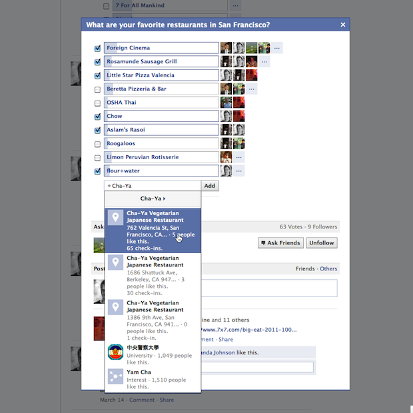Screen dimensions: 413x413
Task: Click voter avatar on flour+water row
Action: pos(226,171)
